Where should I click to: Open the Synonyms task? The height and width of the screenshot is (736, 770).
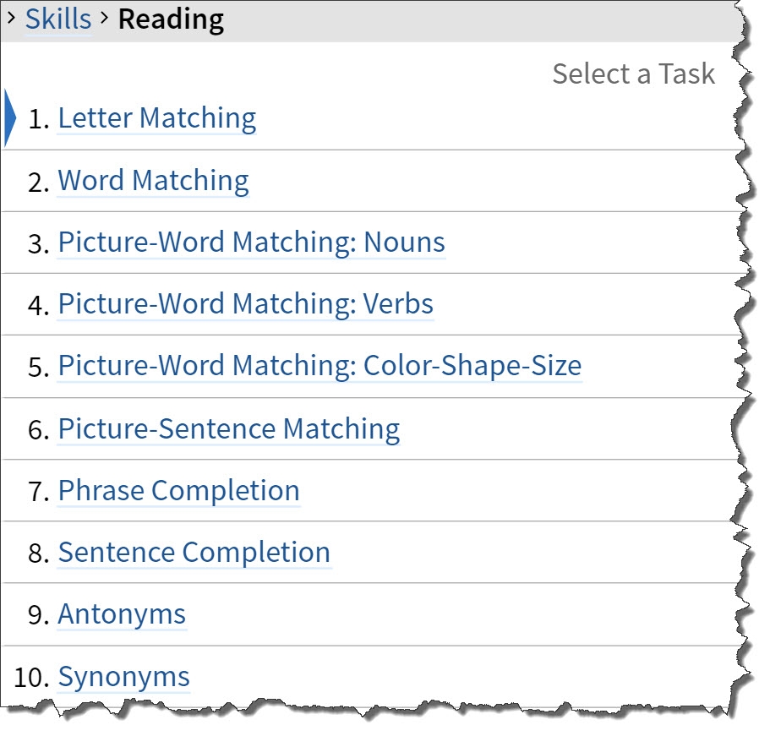click(x=123, y=677)
